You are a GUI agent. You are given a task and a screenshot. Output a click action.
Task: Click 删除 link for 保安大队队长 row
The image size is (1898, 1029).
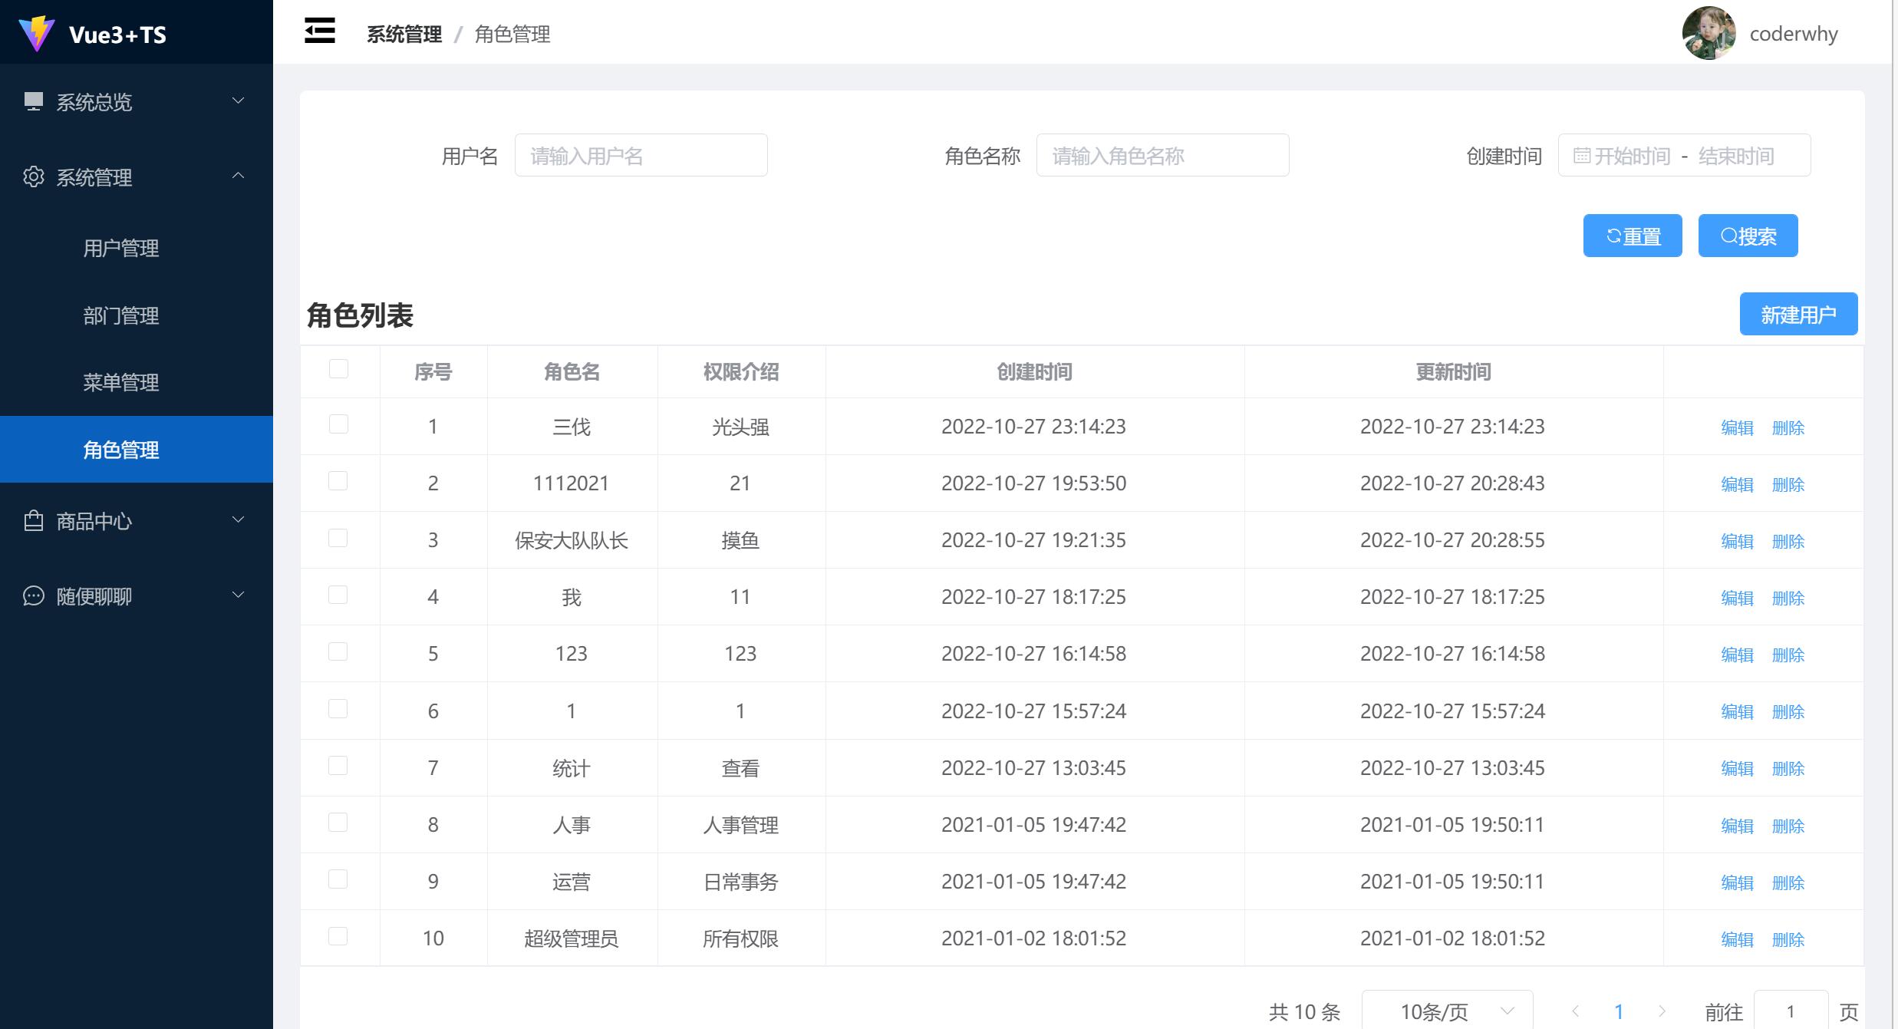tap(1788, 541)
